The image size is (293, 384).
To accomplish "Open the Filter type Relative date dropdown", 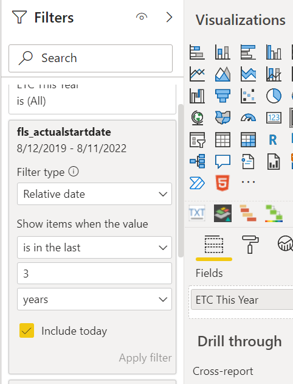I will (x=94, y=194).
